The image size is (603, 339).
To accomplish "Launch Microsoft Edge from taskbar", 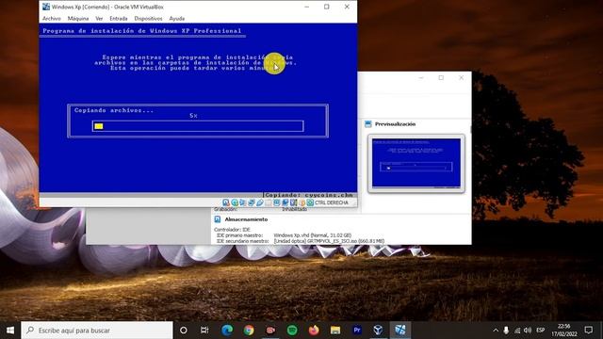I will pyautogui.click(x=227, y=331).
